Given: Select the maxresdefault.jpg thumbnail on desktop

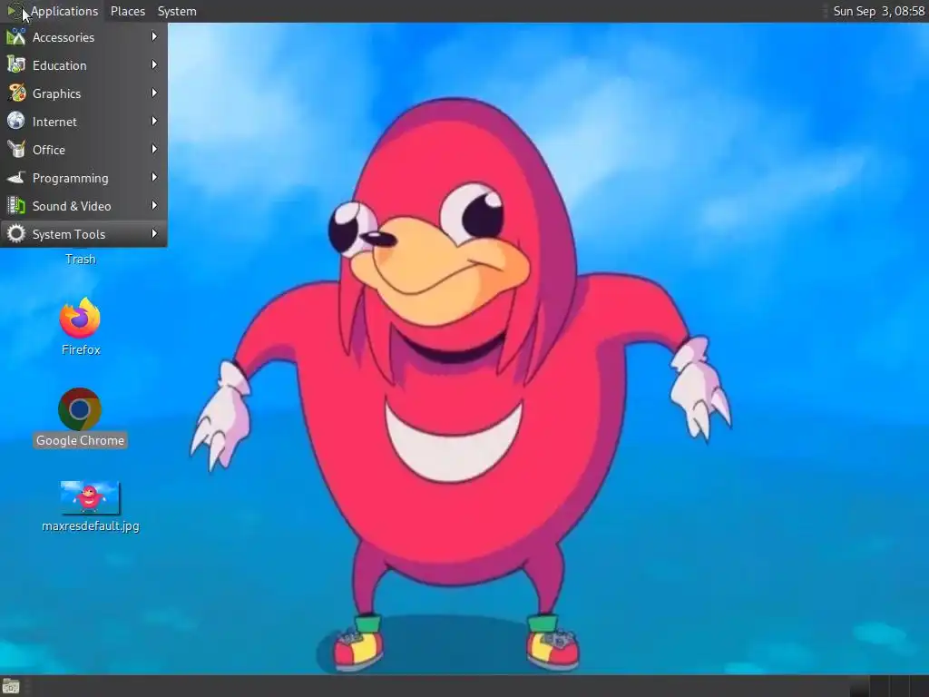Looking at the screenshot, I should coord(90,497).
